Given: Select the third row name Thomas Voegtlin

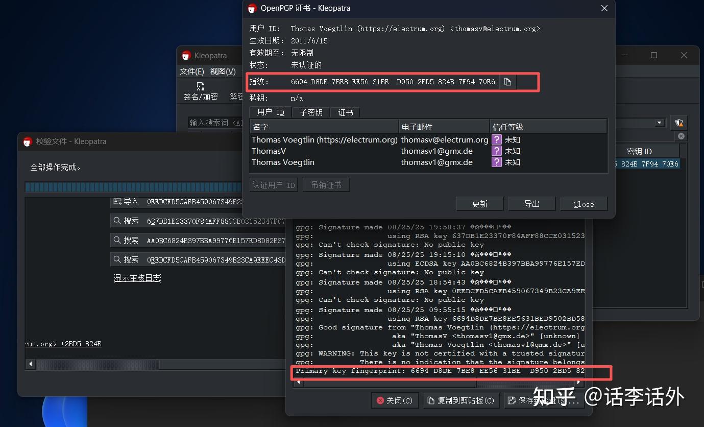Looking at the screenshot, I should [x=283, y=162].
